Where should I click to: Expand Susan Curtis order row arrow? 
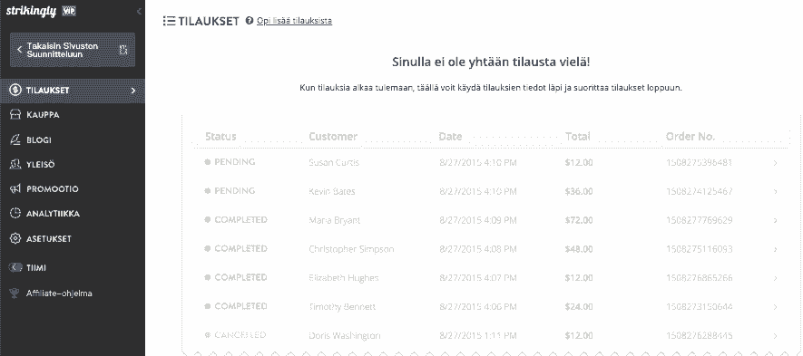point(776,163)
